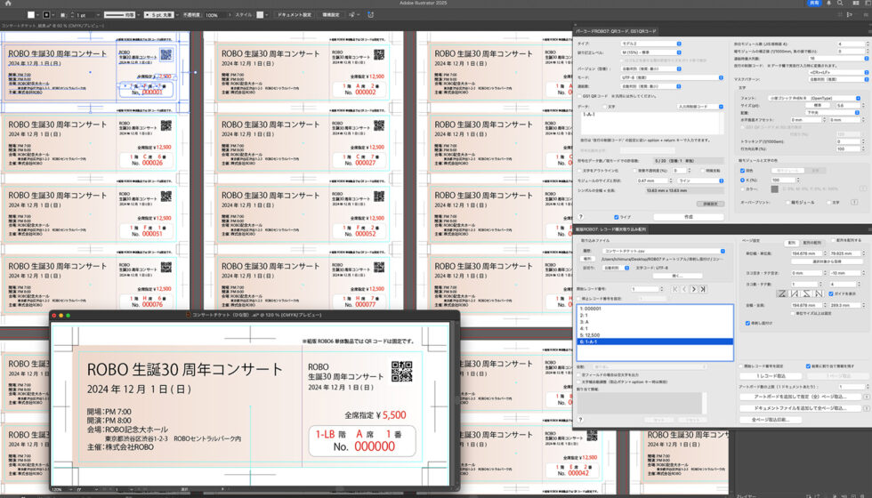The width and height of the screenshot is (872, 498).
Task: Open the font dropdown in 文字 section
Action: pos(815,99)
